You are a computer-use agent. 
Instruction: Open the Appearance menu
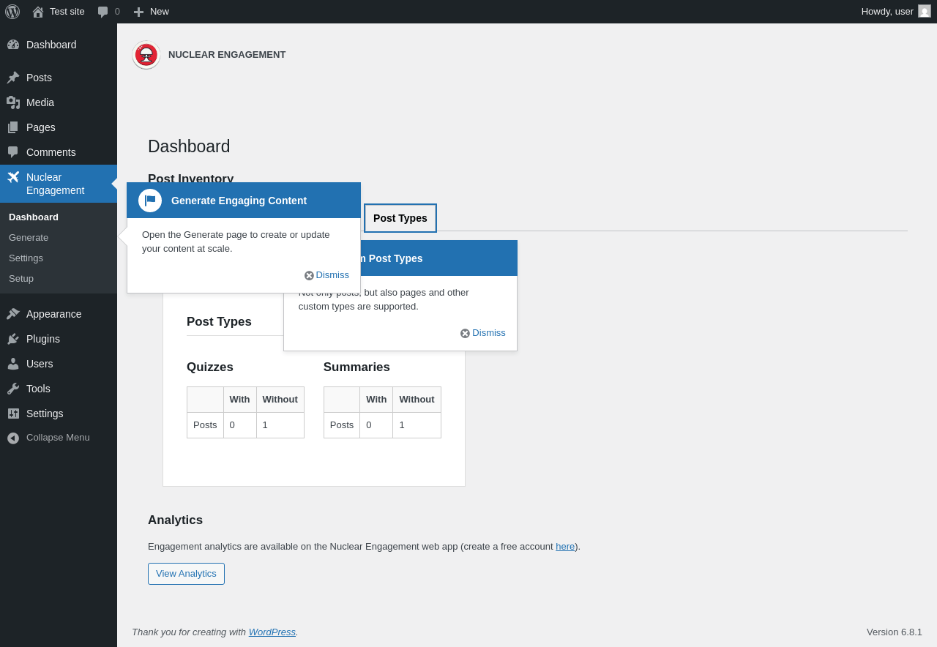coord(59,314)
